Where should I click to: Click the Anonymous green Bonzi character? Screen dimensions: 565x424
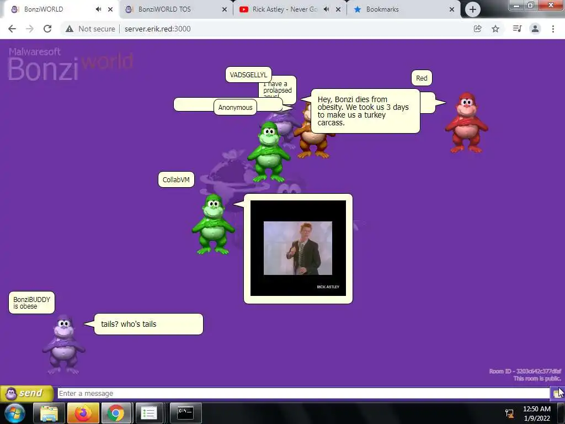pos(269,151)
